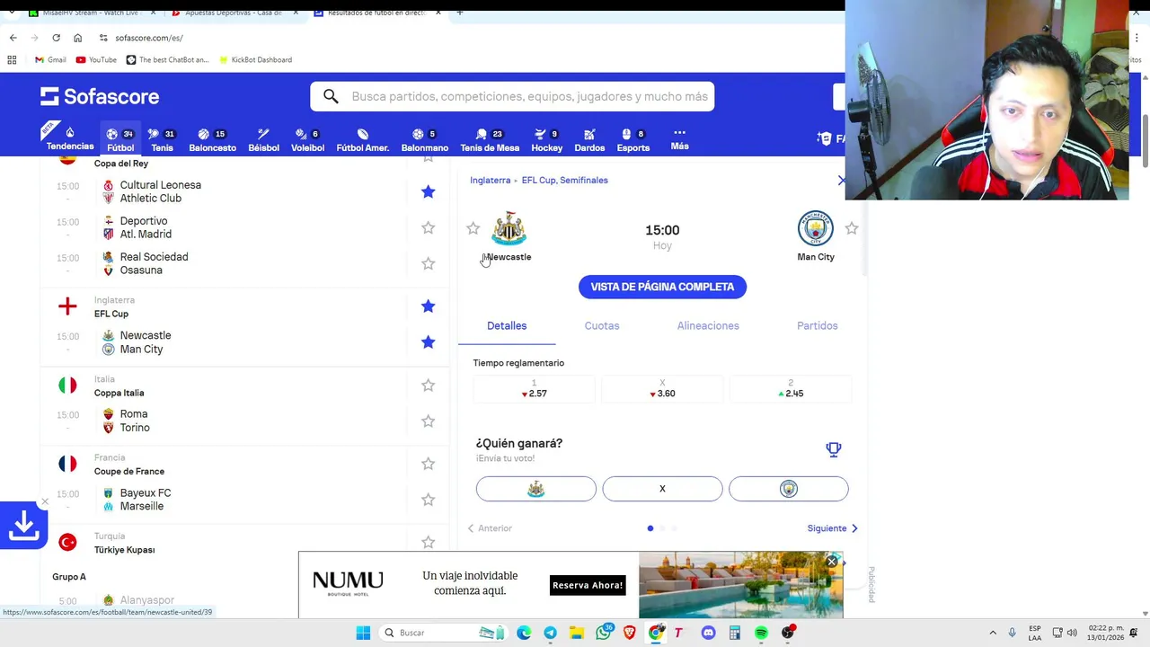Click the Man City crest in match header
Screen dimensions: 1150x647
[x=816, y=228]
